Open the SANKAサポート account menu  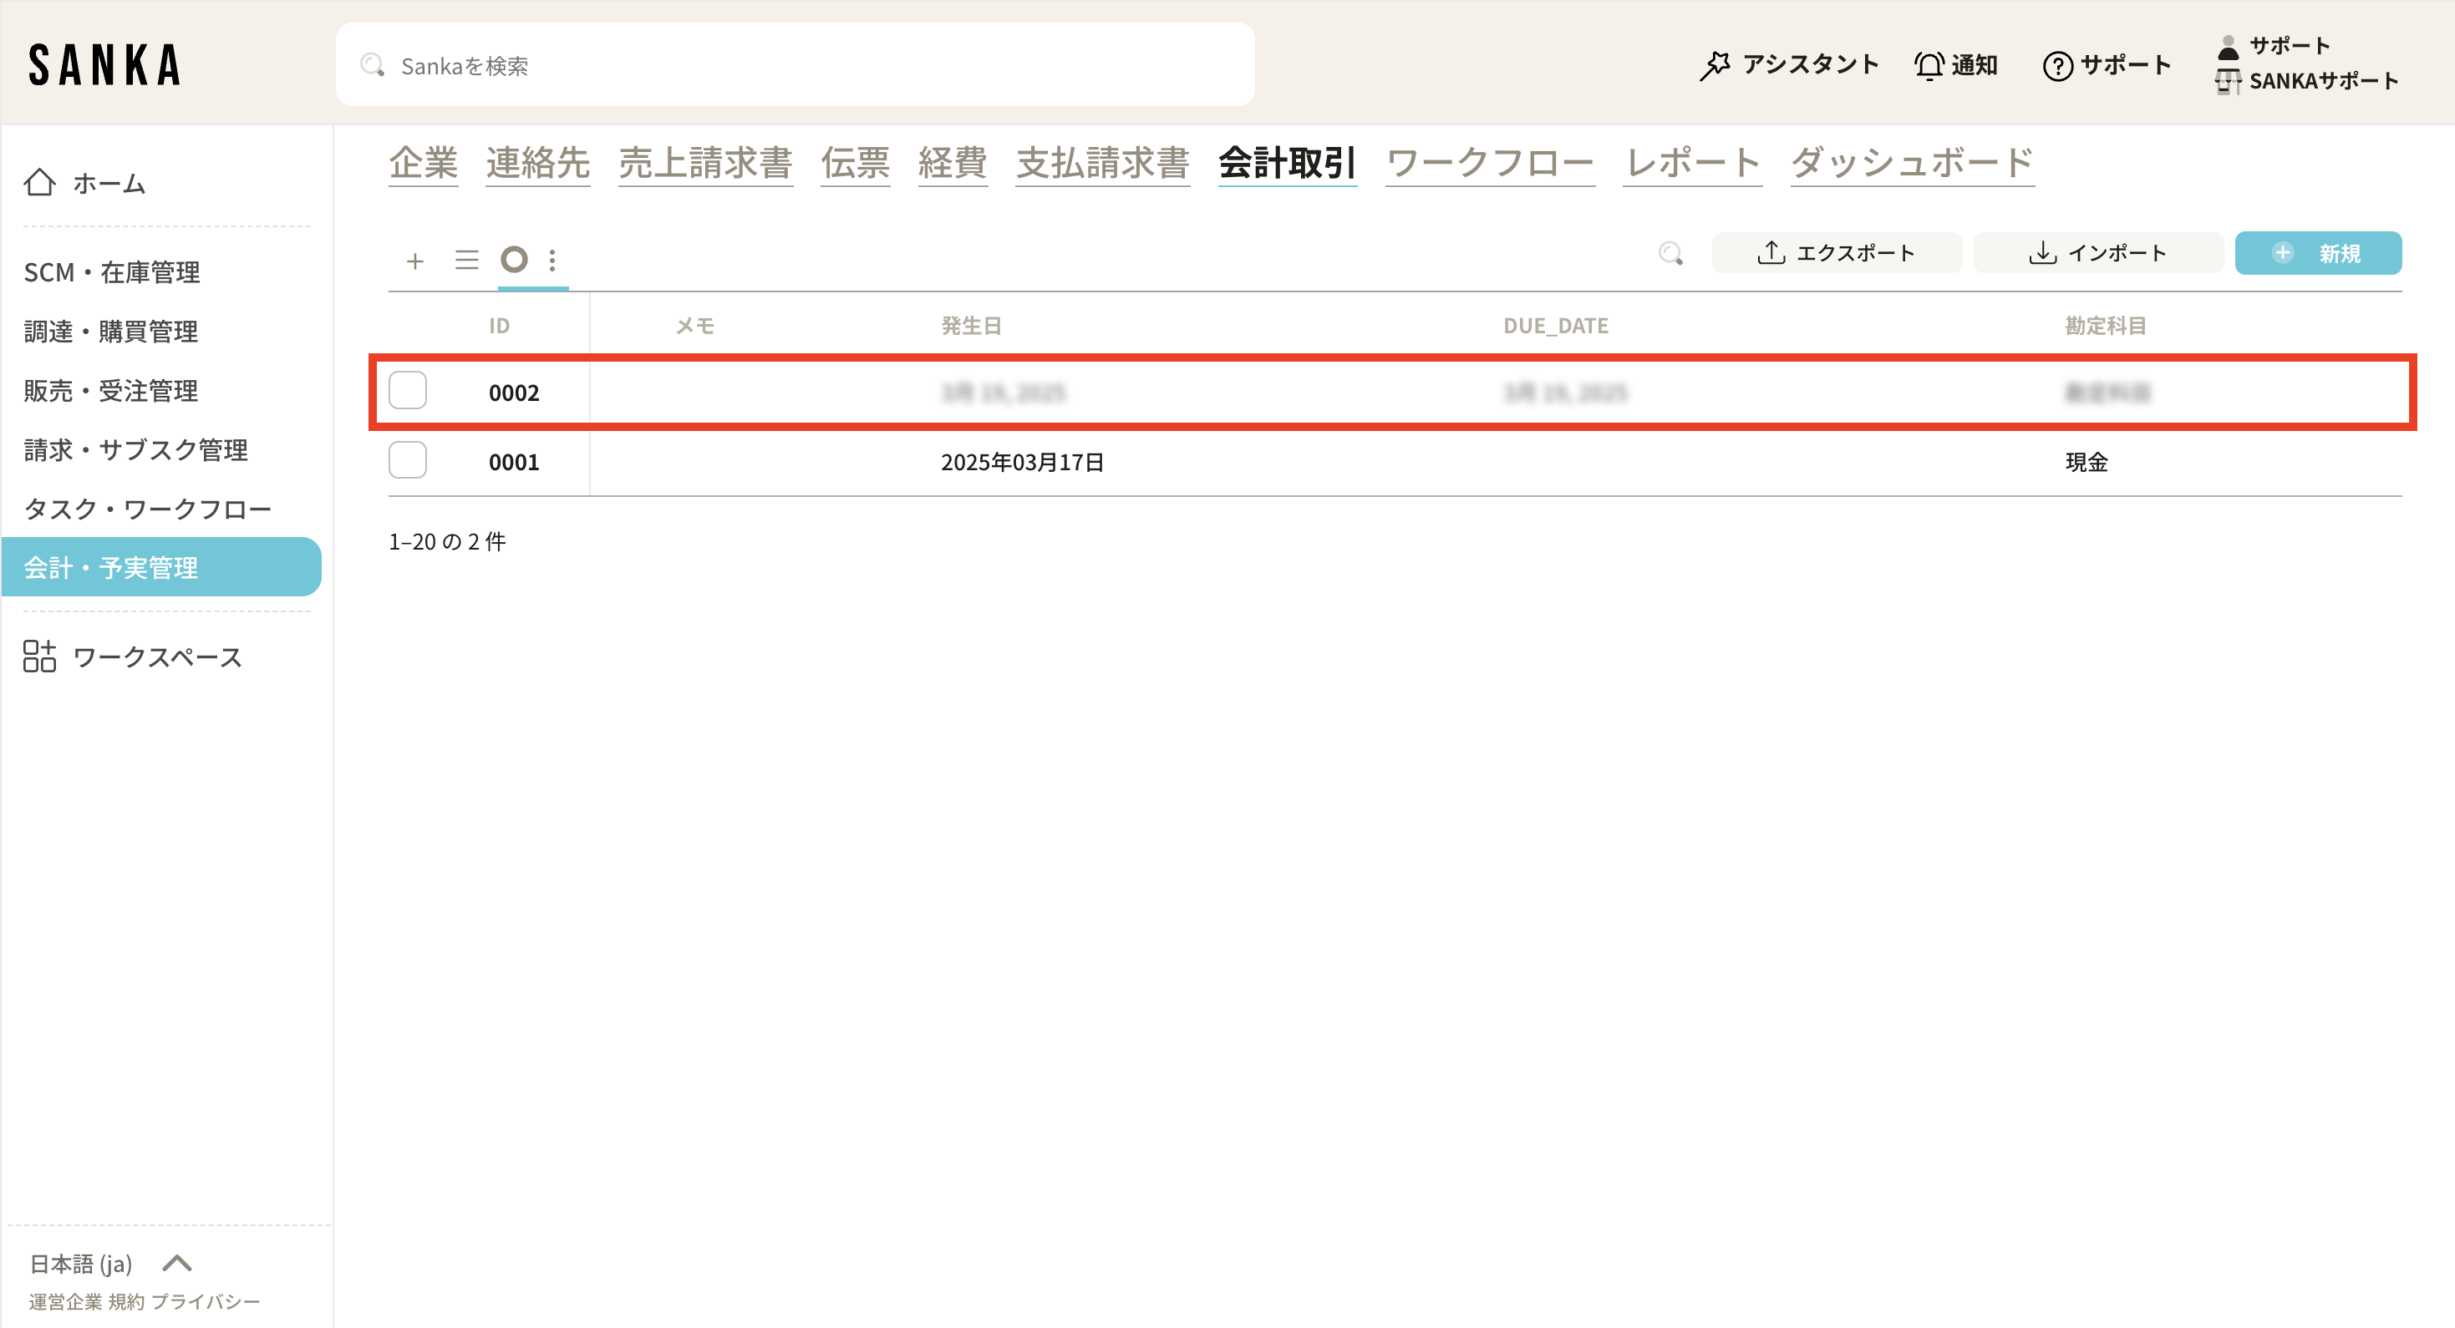coord(2322,81)
